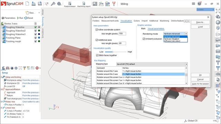This screenshot has height=124, width=221.
Task: Click the Cancel button in System setup
Action: pos(200,80)
